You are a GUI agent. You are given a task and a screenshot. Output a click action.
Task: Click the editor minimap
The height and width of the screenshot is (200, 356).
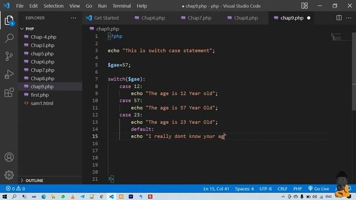click(340, 37)
